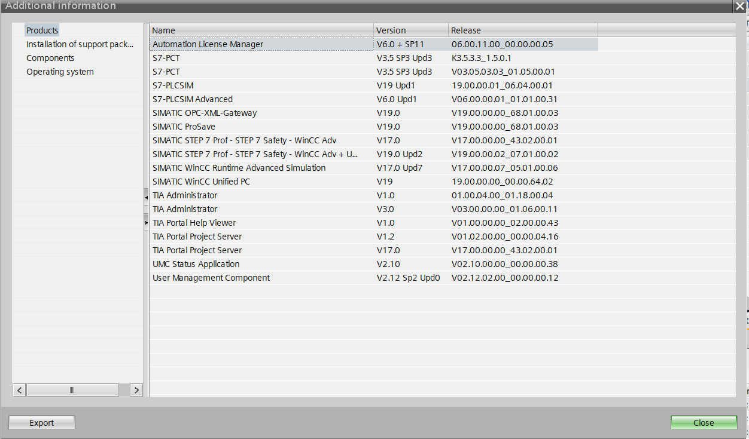Image resolution: width=749 pixels, height=439 pixels.
Task: Click the green Close button
Action: pyautogui.click(x=704, y=423)
